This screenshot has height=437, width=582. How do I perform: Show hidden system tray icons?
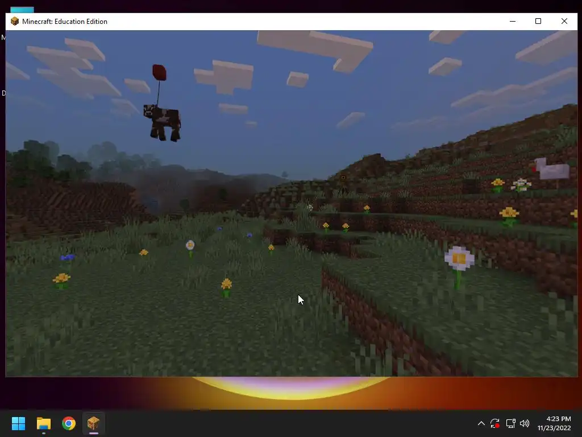click(481, 423)
